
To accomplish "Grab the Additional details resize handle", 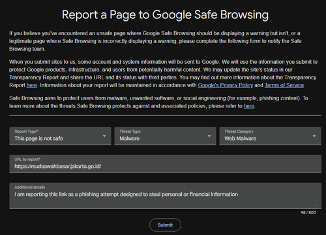I will click(x=315, y=204).
